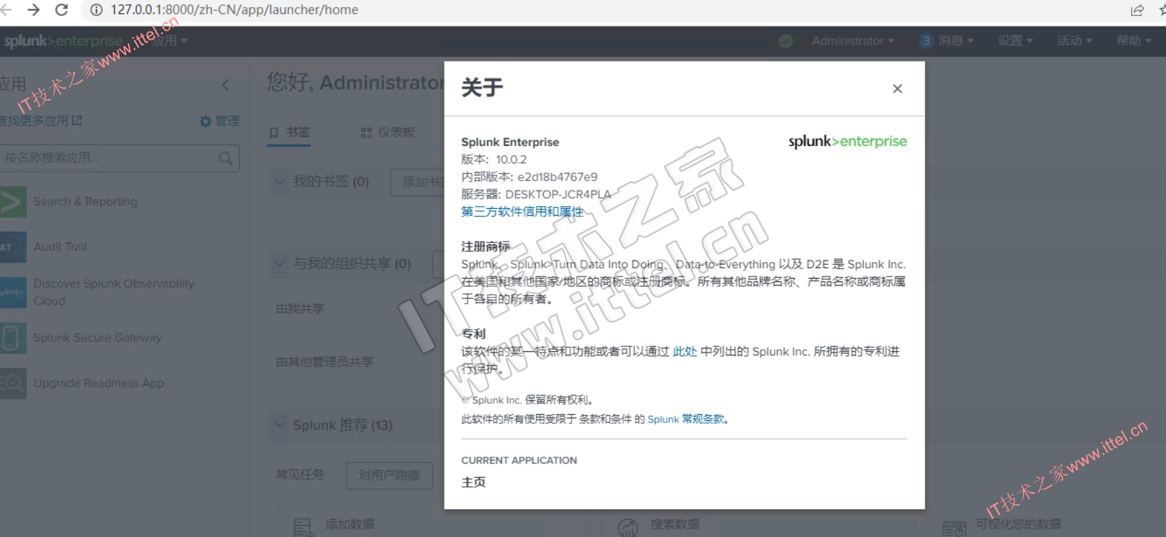Click the Splunk 常规条款 link

686,419
